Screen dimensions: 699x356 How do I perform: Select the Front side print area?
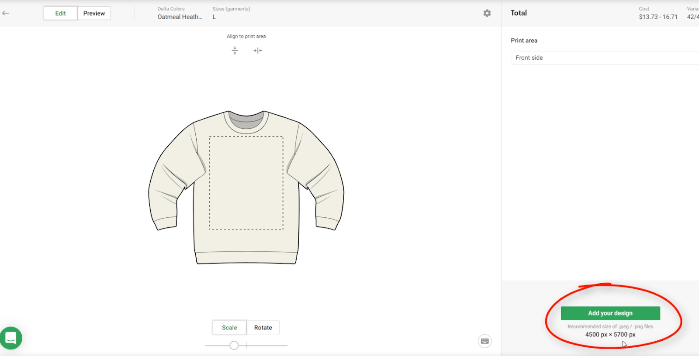(603, 58)
